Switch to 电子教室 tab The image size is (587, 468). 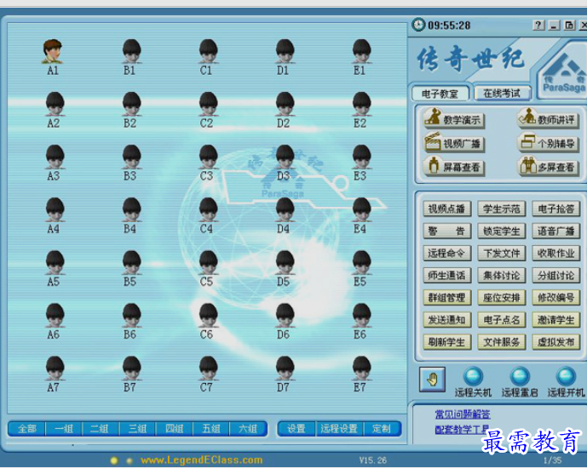pos(440,94)
